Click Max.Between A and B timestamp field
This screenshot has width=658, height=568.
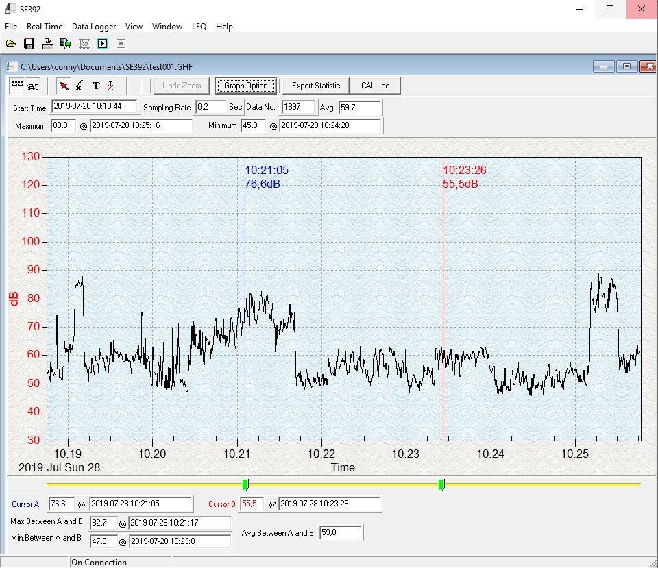pyautogui.click(x=180, y=523)
